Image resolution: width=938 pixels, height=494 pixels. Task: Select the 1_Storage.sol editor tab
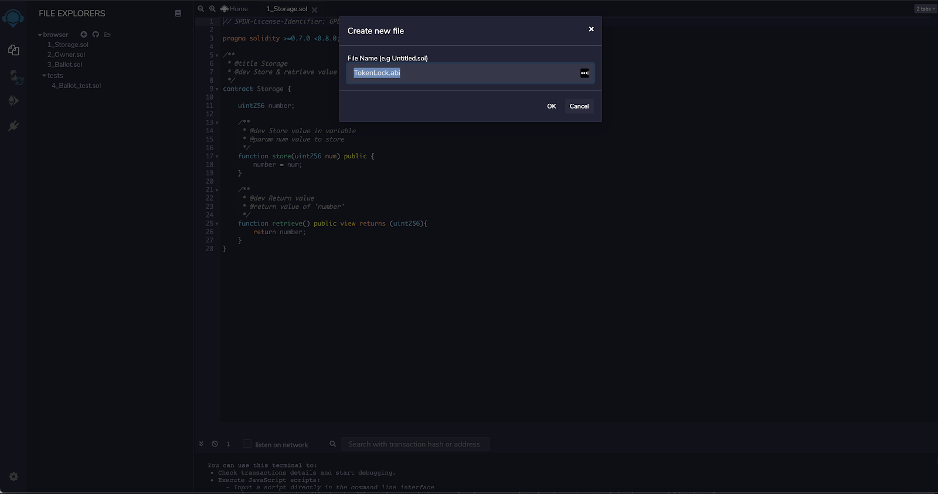pyautogui.click(x=287, y=9)
